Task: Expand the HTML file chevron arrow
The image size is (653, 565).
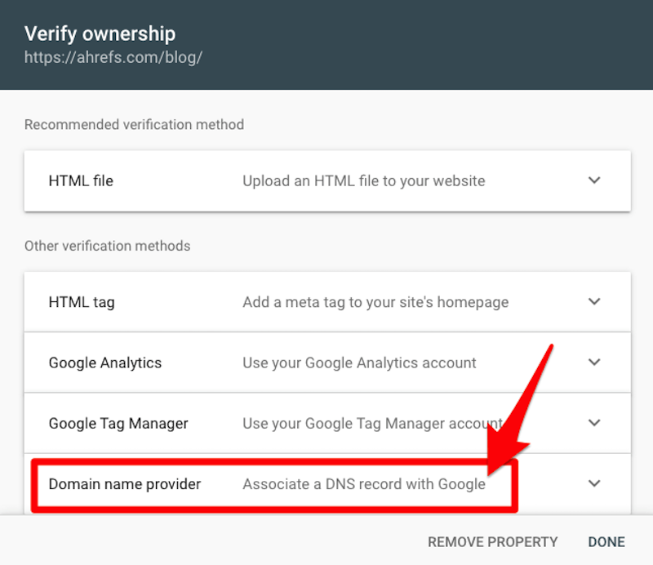Action: click(594, 180)
